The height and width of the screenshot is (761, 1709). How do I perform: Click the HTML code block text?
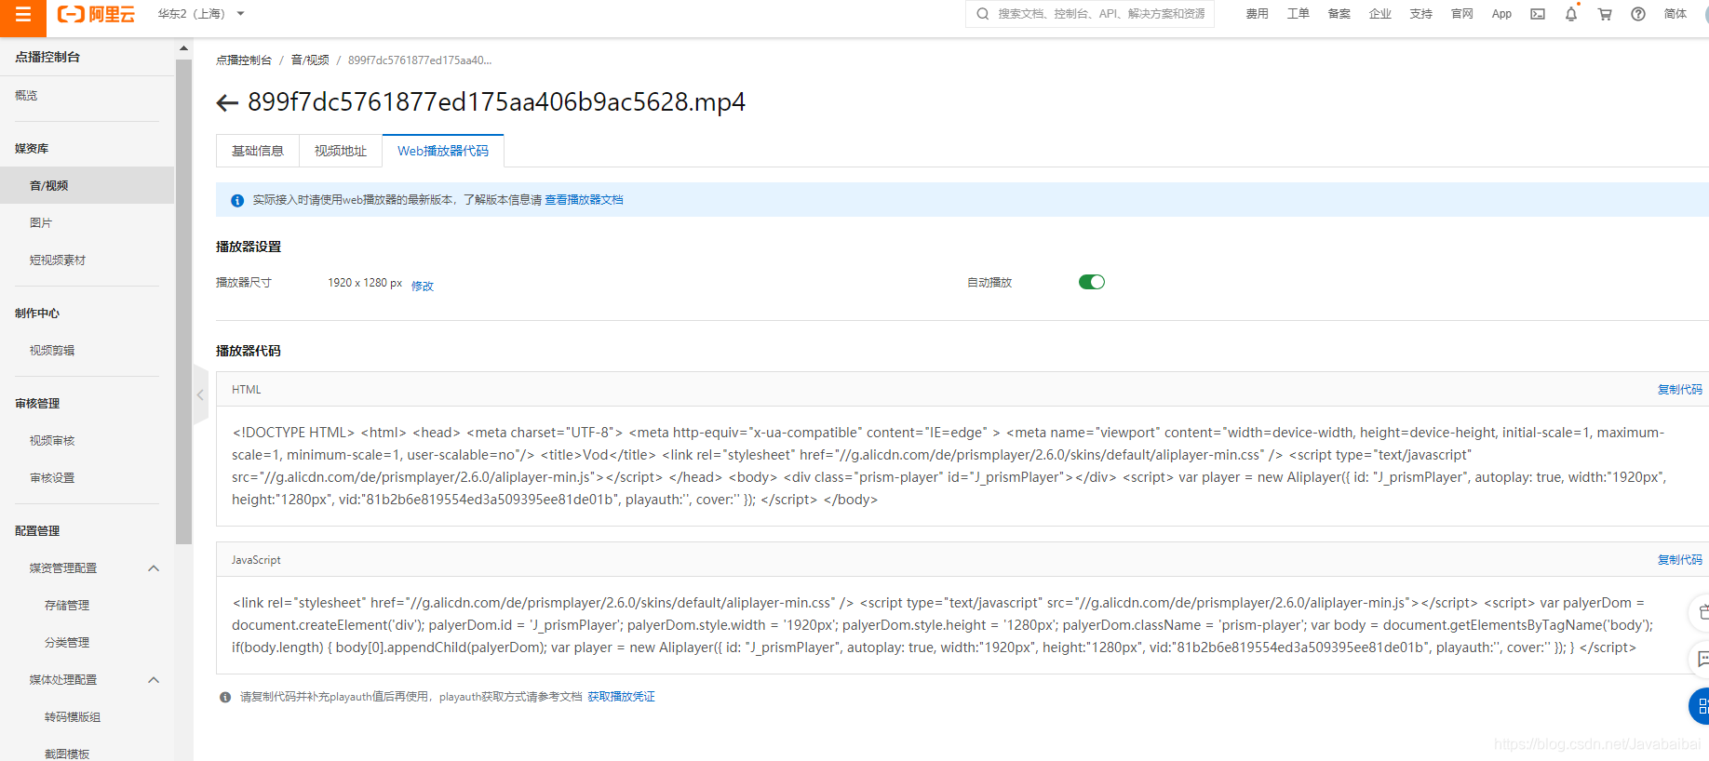tap(949, 466)
